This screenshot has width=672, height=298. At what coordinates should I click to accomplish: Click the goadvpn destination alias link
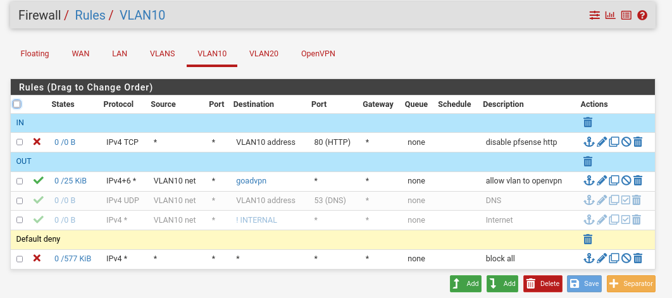pos(251,180)
